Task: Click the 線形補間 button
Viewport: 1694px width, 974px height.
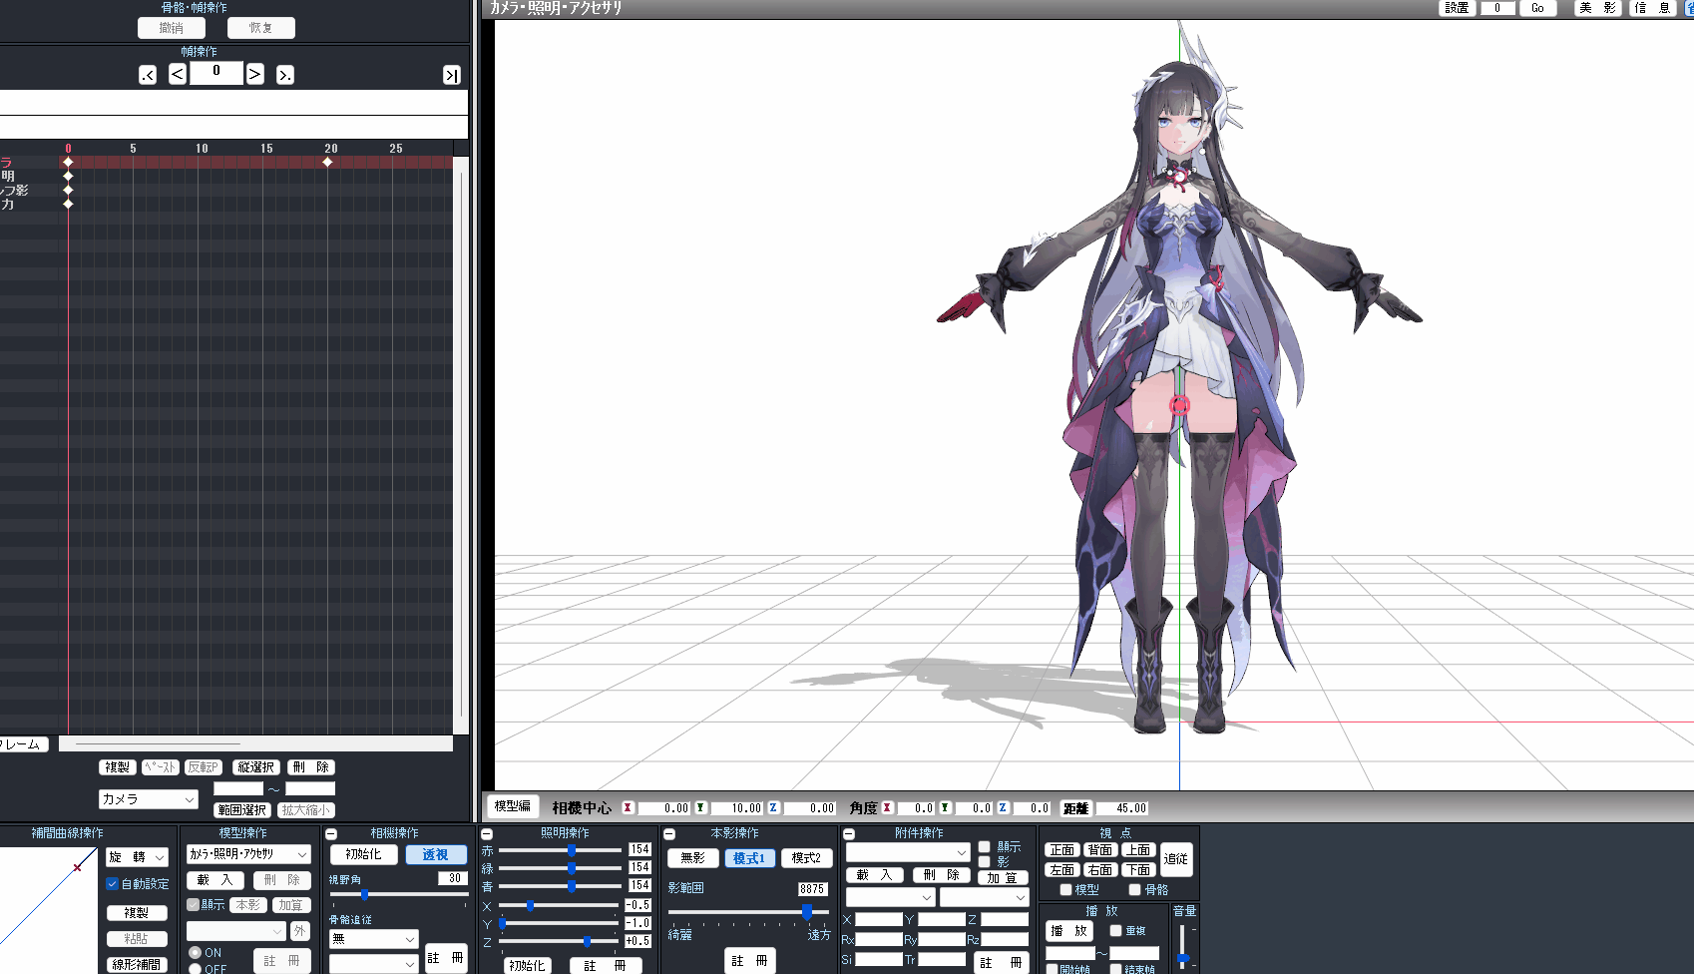Action: tap(137, 965)
